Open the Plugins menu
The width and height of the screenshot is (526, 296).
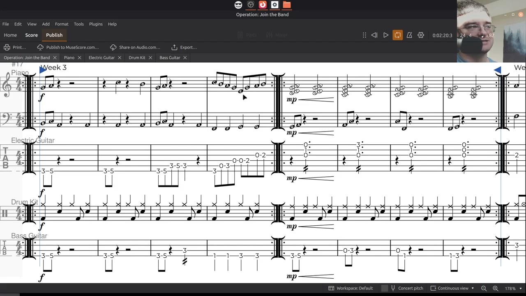(x=96, y=24)
